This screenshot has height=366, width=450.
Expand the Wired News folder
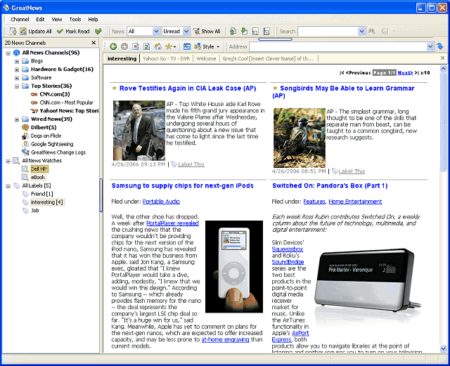click(x=17, y=119)
